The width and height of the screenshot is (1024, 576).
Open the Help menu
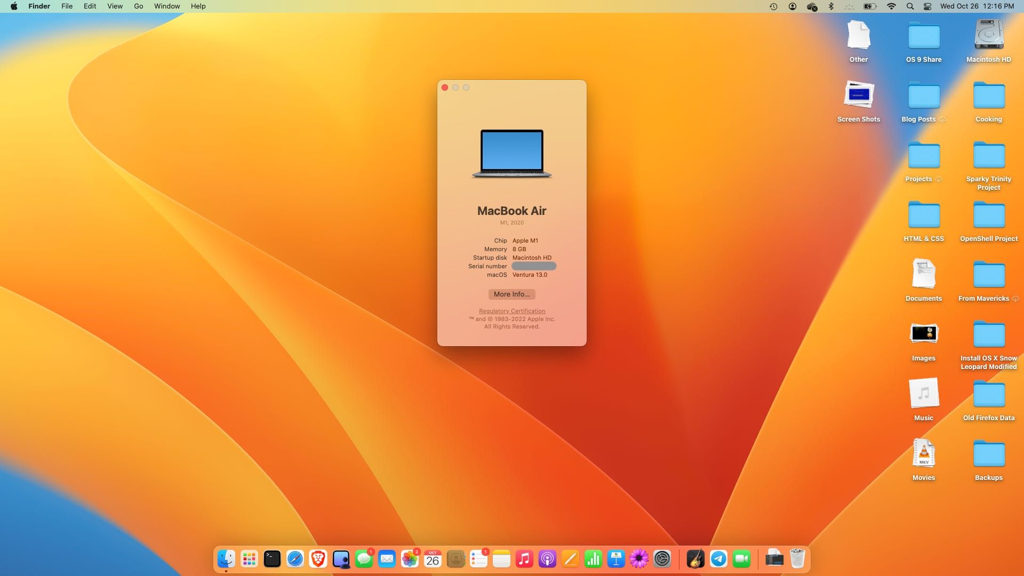tap(198, 6)
